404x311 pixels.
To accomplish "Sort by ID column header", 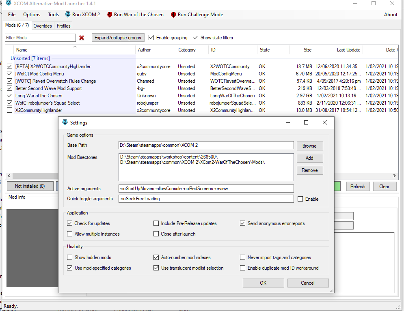I will tap(233, 50).
